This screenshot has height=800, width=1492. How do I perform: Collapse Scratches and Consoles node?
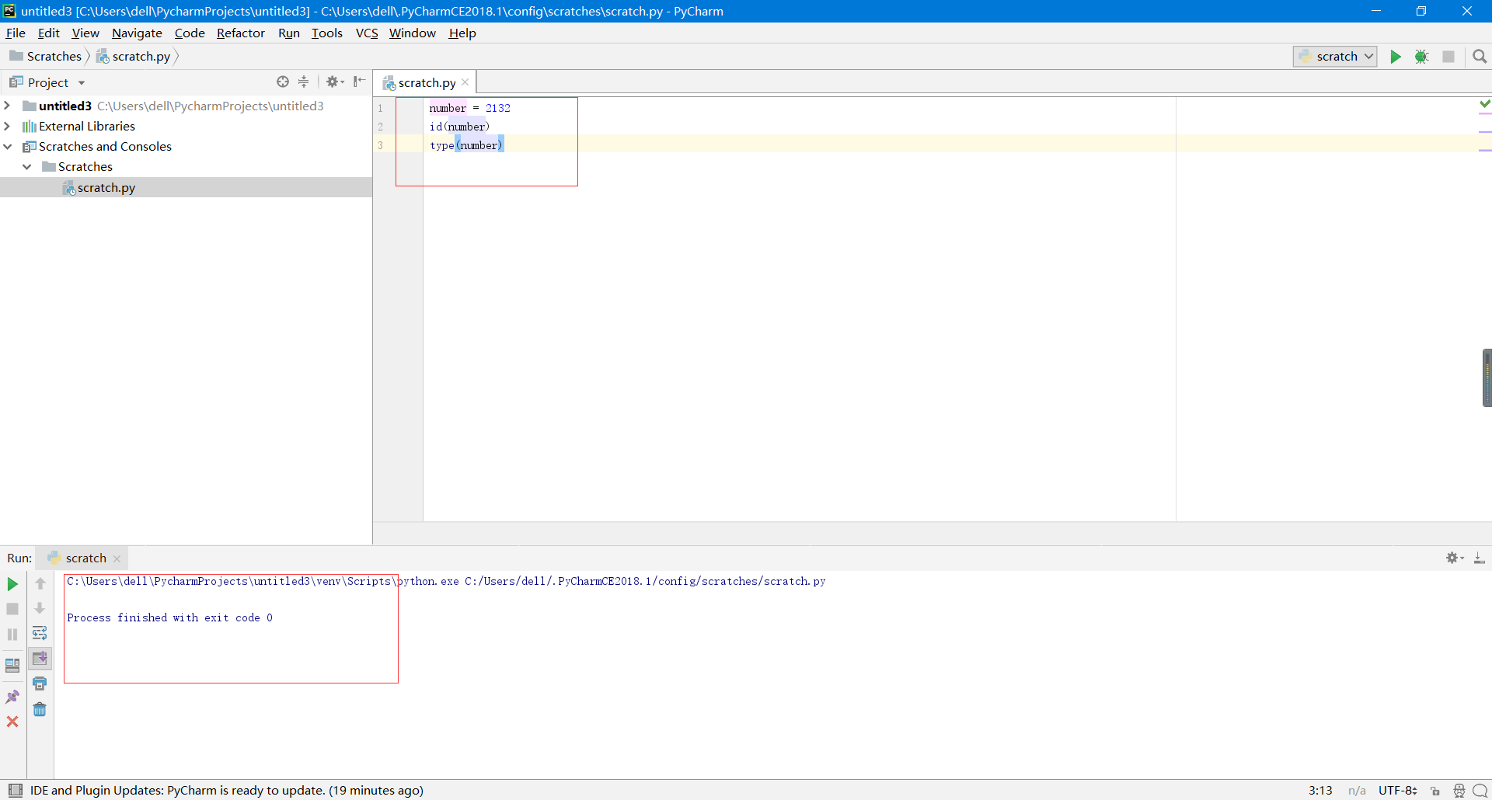tap(7, 146)
